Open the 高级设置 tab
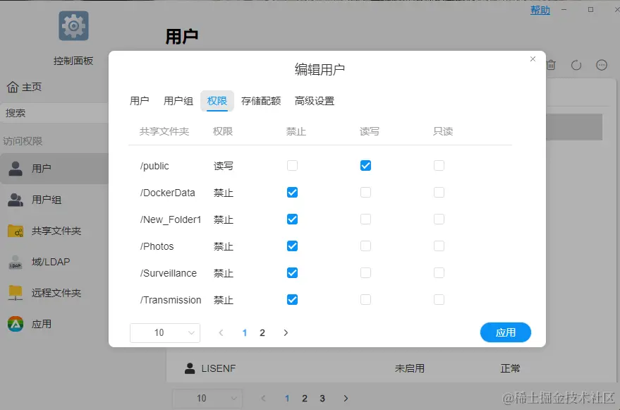620x410 pixels. [x=315, y=101]
